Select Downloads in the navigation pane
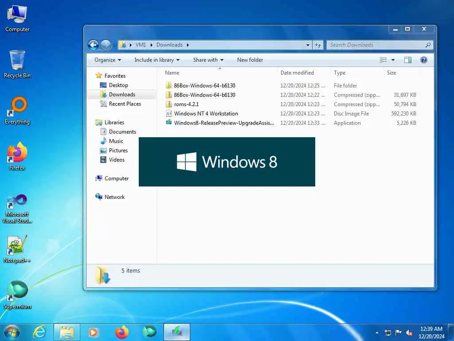 (122, 95)
